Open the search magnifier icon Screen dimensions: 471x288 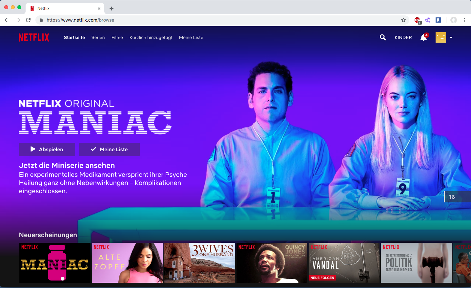(x=382, y=37)
